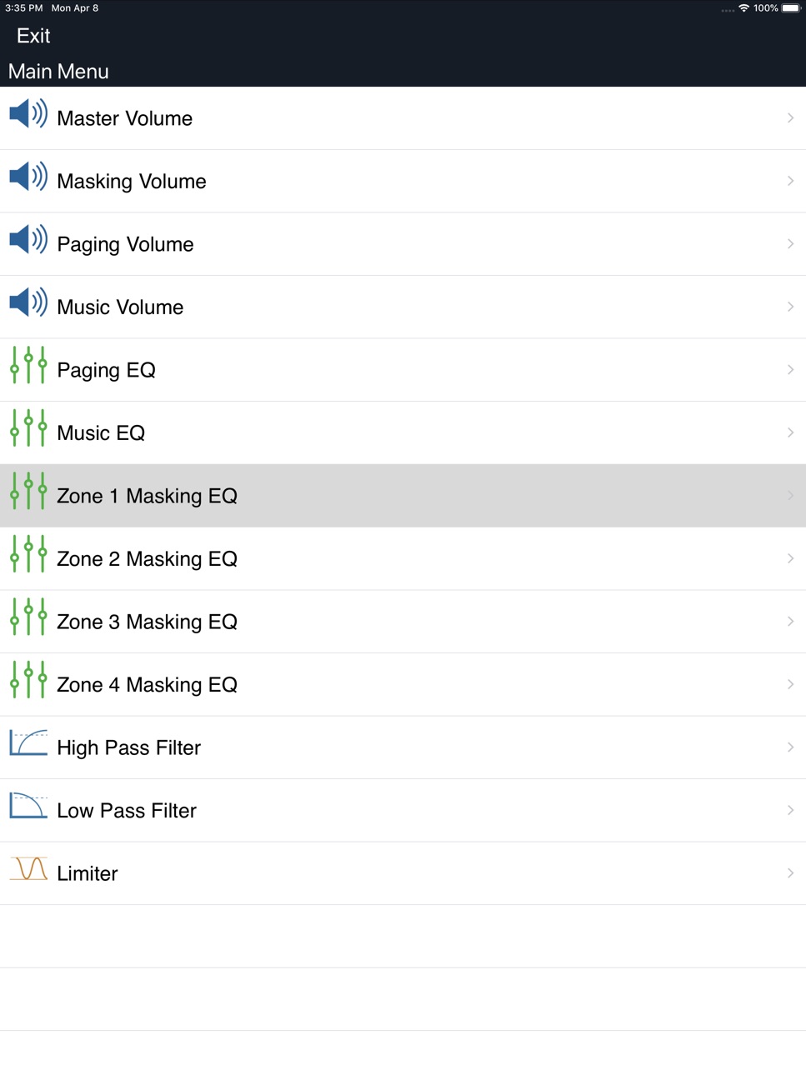
Task: Tap the Master Volume speaker icon
Action: point(28,114)
